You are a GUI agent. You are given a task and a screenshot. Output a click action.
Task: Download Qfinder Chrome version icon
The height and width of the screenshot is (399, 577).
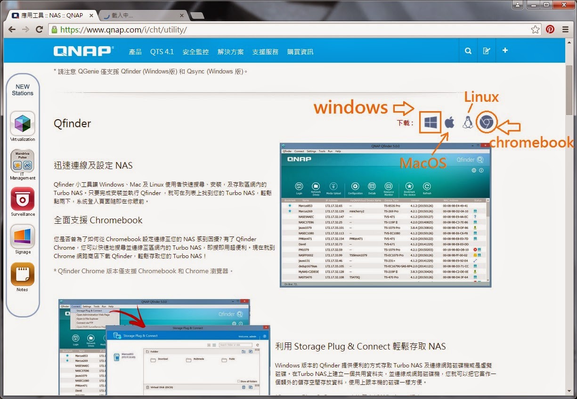486,122
